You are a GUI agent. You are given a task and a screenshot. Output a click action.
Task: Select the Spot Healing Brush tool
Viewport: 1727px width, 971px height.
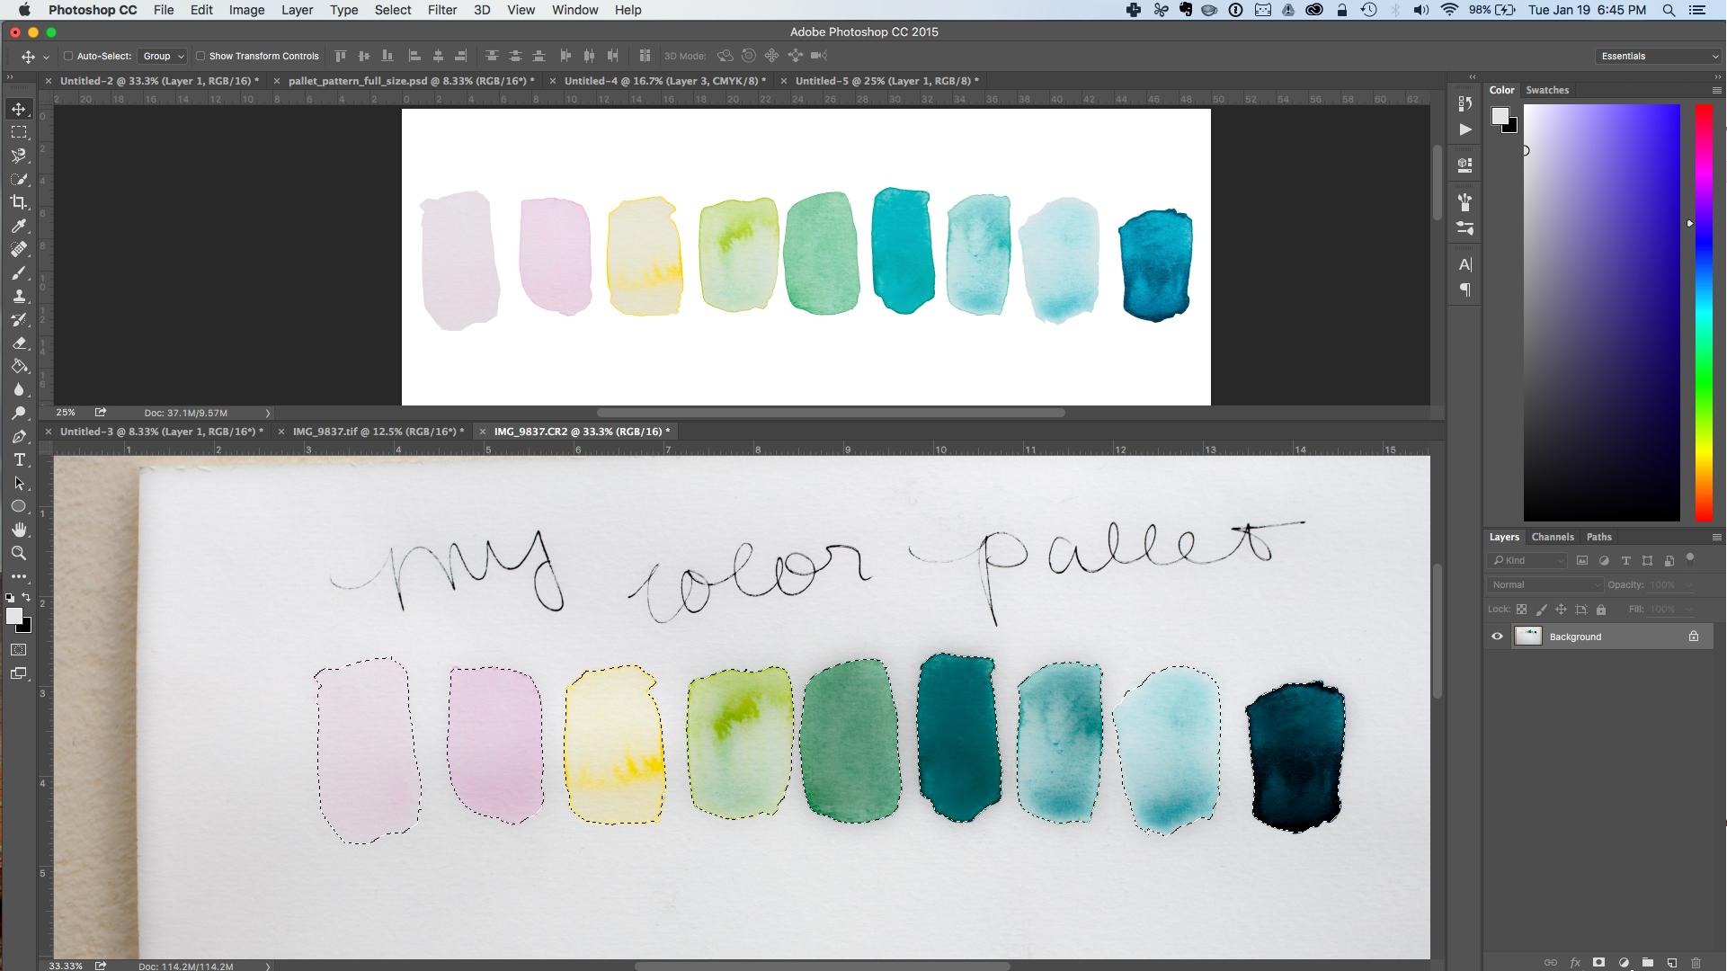click(19, 249)
